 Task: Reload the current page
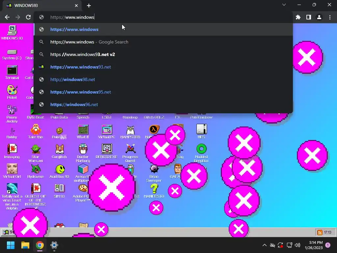click(28, 17)
